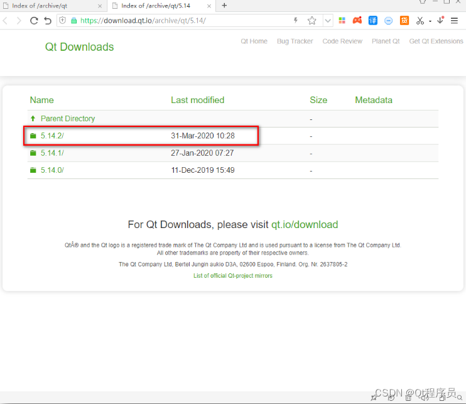
Task: Click the blue circular minus extension icon
Action: [x=388, y=21]
